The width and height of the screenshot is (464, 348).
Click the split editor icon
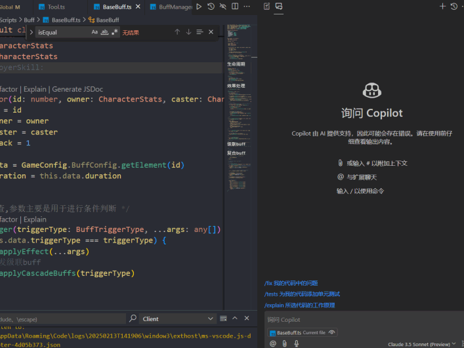(234, 7)
